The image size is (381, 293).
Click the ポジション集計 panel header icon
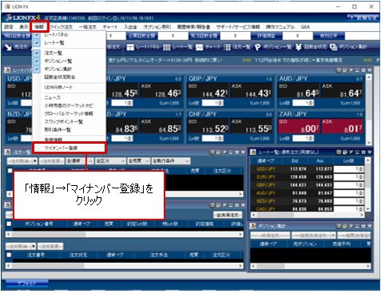click(x=253, y=226)
